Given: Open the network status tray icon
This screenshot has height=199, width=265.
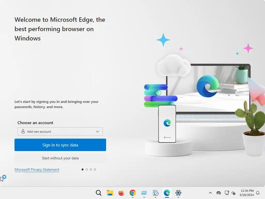Looking at the screenshot, I should 227,193.
